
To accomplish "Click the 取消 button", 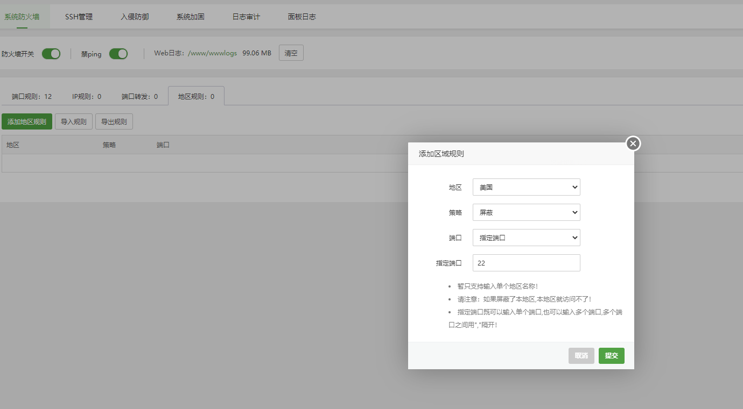I will pos(581,356).
